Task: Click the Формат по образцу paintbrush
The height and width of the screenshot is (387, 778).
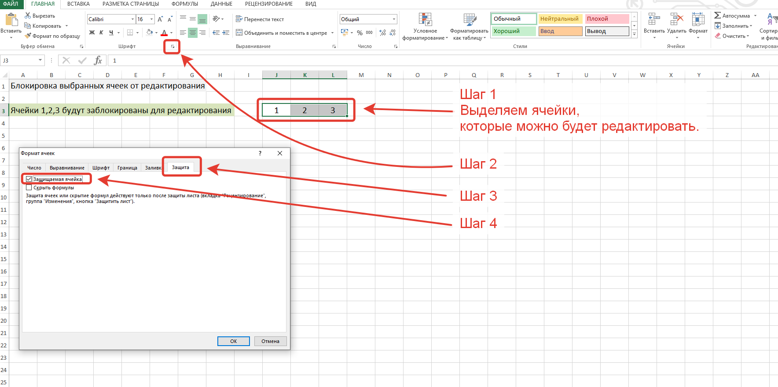Action: (x=52, y=36)
